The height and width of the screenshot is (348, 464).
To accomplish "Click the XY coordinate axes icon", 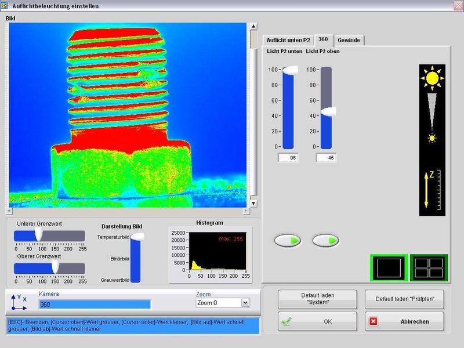I will 19,302.
